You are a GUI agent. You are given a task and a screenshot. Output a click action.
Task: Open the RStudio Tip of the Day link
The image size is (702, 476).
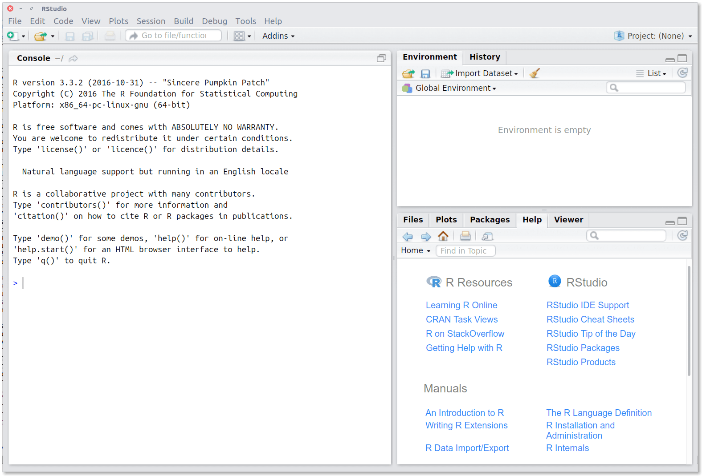click(x=591, y=334)
